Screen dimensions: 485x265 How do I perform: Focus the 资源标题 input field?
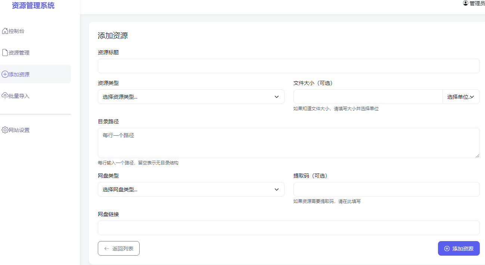(288, 66)
